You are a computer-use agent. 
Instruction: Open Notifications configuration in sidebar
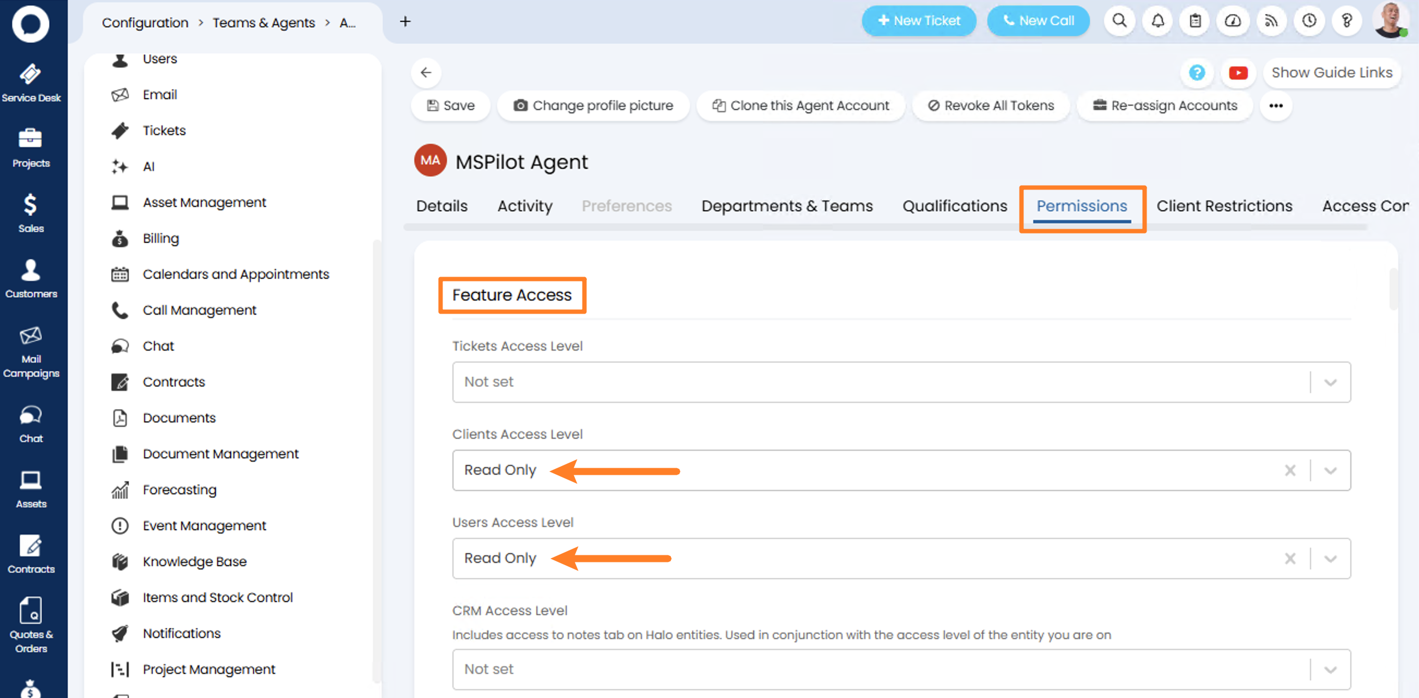(181, 633)
